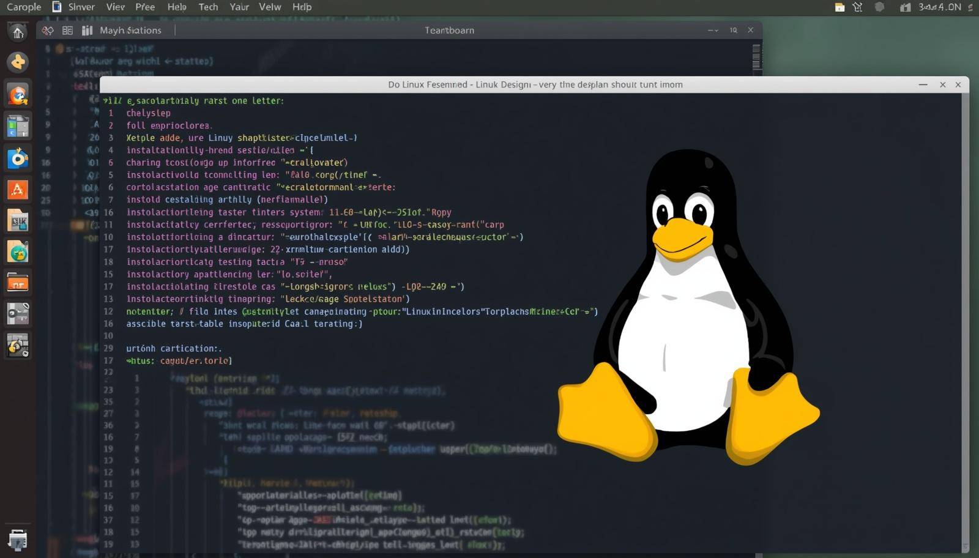Click the bars icon beside Mayh Siations
Image resolution: width=979 pixels, height=558 pixels.
click(x=87, y=30)
